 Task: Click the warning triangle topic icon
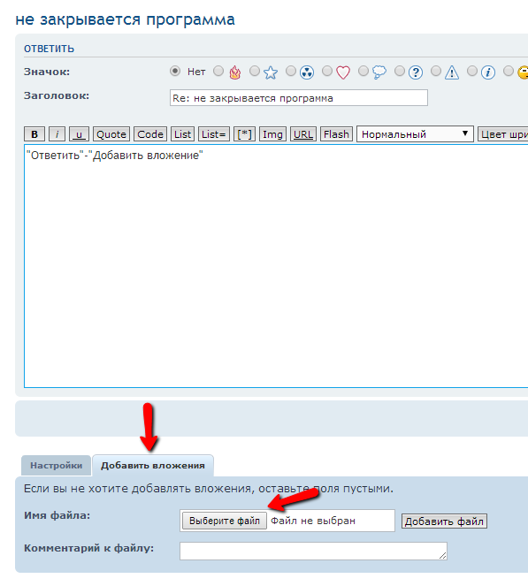pos(452,72)
